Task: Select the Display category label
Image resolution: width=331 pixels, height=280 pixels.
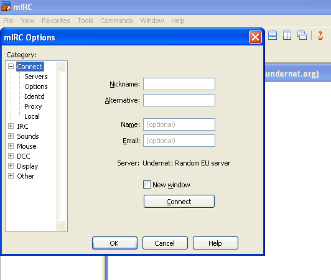Action: coord(27,166)
